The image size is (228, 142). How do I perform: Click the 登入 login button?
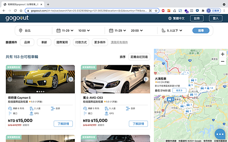215,19
